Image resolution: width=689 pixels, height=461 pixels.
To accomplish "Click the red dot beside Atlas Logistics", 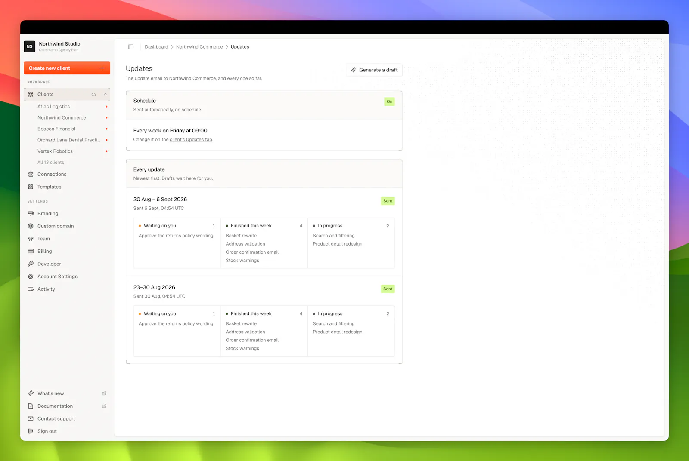I will pos(106,107).
